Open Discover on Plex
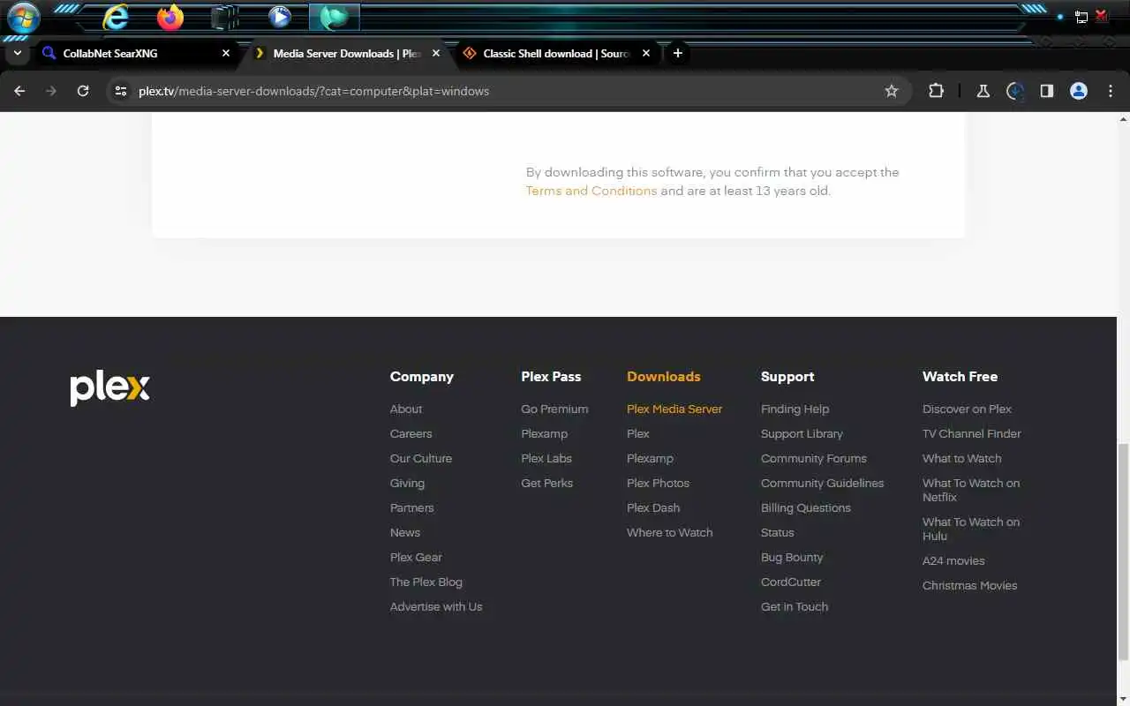 tap(967, 409)
